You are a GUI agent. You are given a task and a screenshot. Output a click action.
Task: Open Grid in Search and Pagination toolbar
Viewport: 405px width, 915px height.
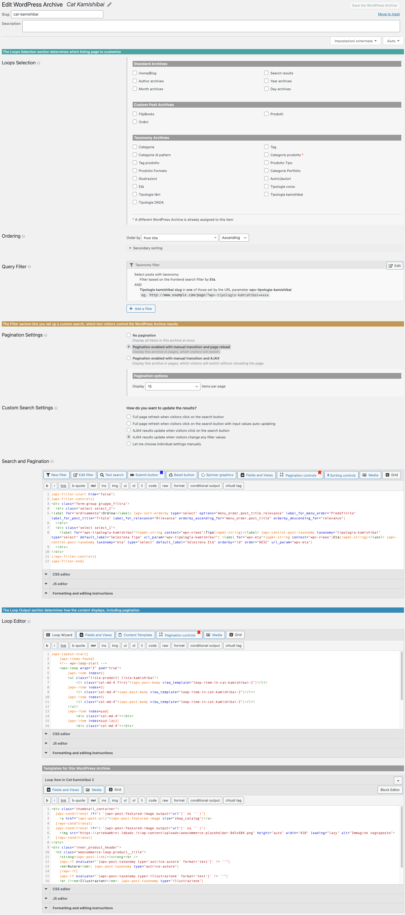[x=392, y=475]
